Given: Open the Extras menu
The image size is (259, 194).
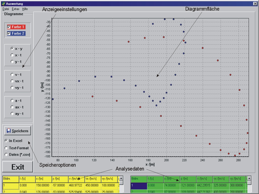Looking at the screenshot, I should [x=16, y=9].
